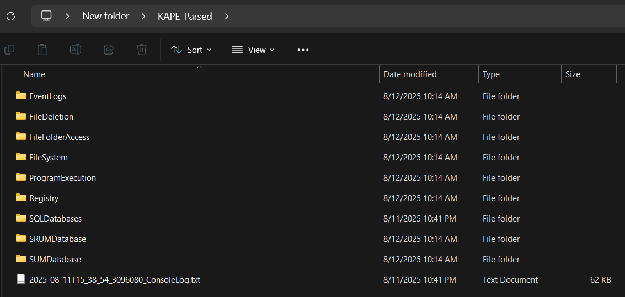Click the Delete trash can icon
The width and height of the screenshot is (625, 297).
tap(142, 50)
